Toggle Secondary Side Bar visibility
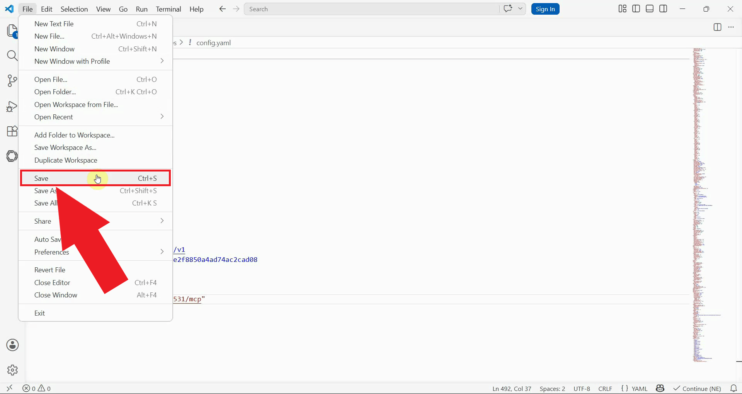742x394 pixels. 663,9
